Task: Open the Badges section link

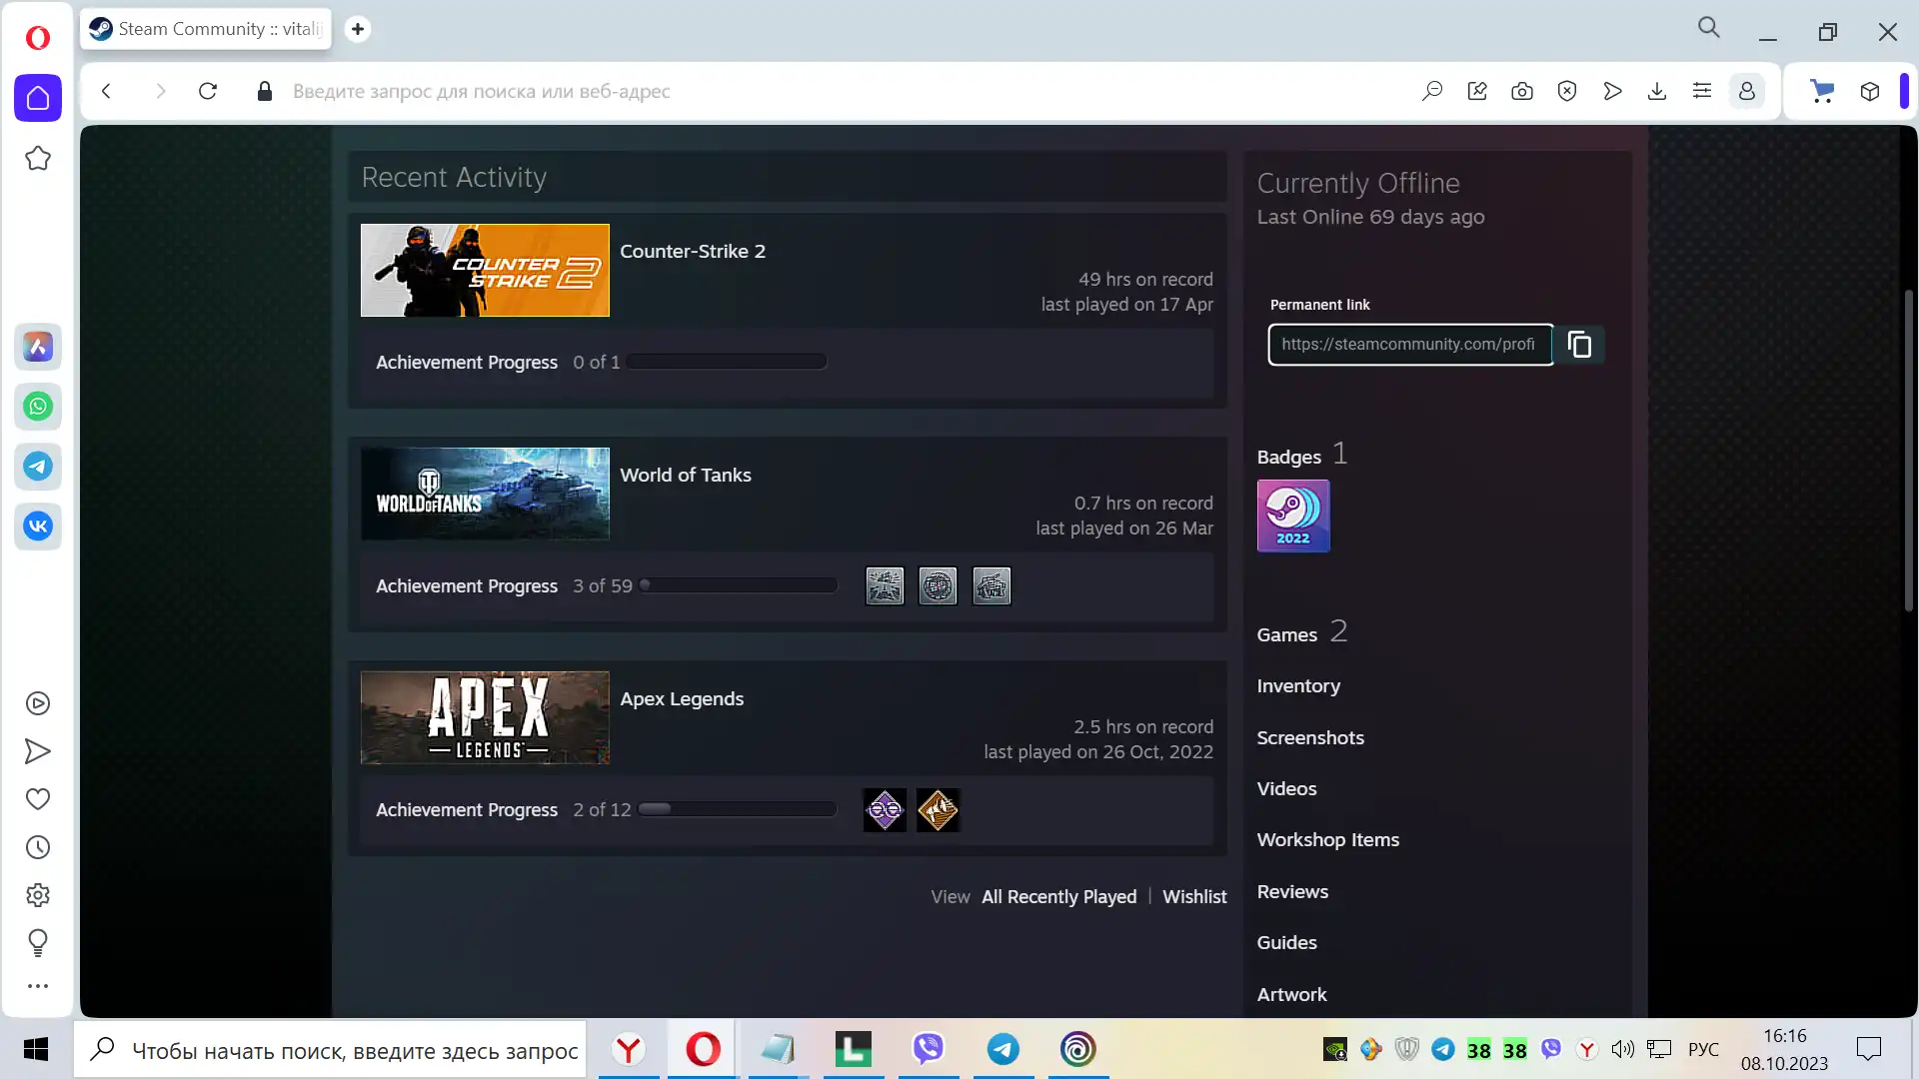Action: click(x=1289, y=457)
